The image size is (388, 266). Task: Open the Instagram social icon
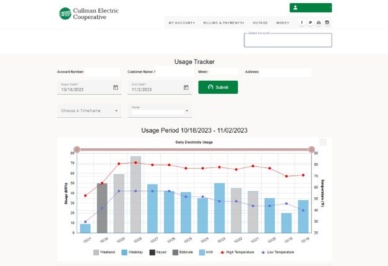coord(327,23)
